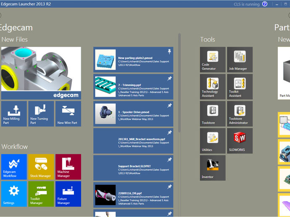Click the recent files vertical scrollbar
The width and height of the screenshot is (290, 217).
pos(179,83)
